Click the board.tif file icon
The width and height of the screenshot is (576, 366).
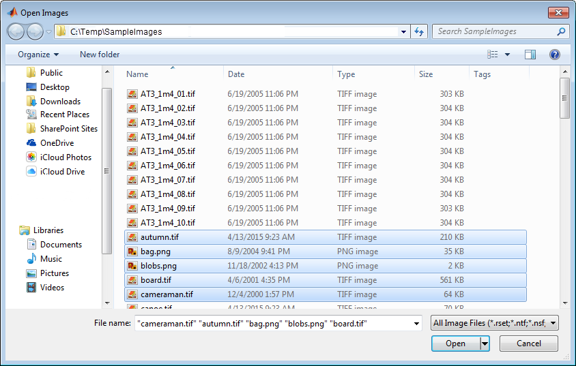[x=132, y=280]
